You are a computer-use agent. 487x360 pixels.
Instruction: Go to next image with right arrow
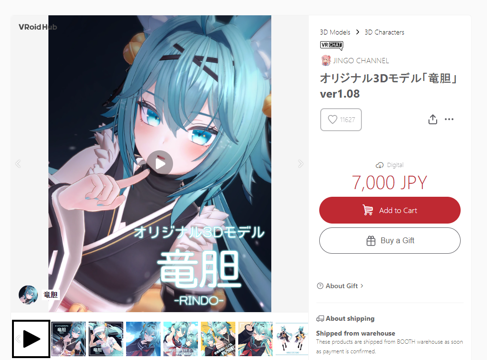(x=301, y=164)
